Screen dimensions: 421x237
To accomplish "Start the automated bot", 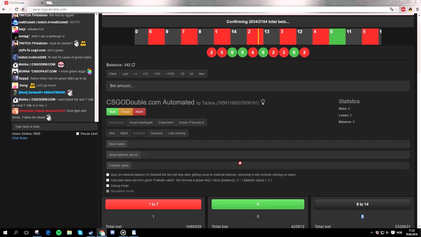I will [x=112, y=112].
